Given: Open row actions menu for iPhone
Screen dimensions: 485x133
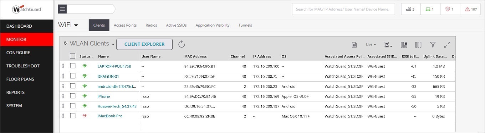Looking at the screenshot, I should [x=63, y=96].
